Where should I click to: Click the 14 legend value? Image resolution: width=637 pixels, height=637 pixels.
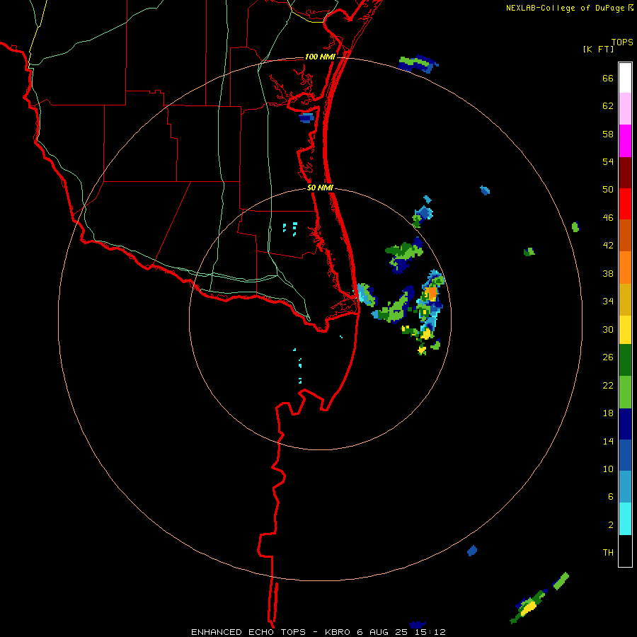pyautogui.click(x=608, y=441)
